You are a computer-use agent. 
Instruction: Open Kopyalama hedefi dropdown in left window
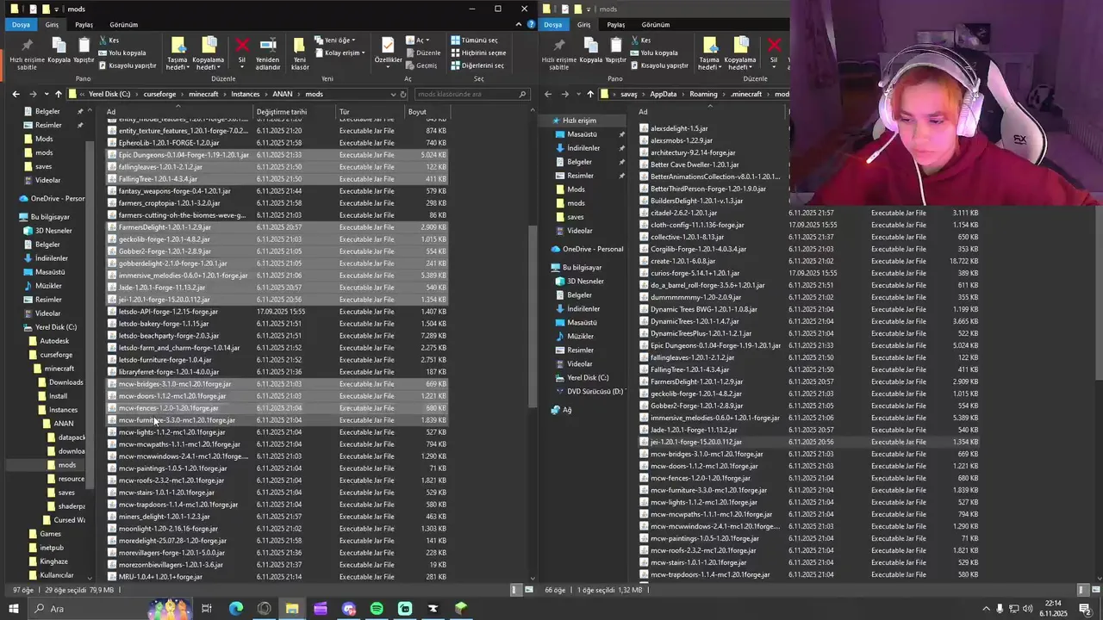pos(209,53)
